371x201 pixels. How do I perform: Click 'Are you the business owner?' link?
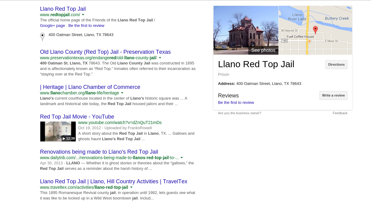(x=240, y=113)
